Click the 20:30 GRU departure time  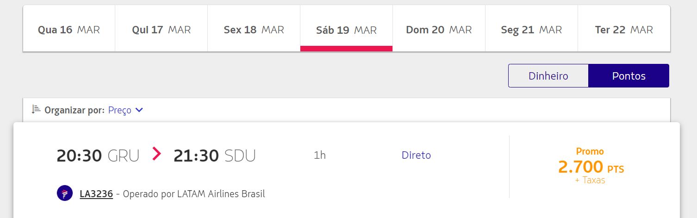coord(98,156)
